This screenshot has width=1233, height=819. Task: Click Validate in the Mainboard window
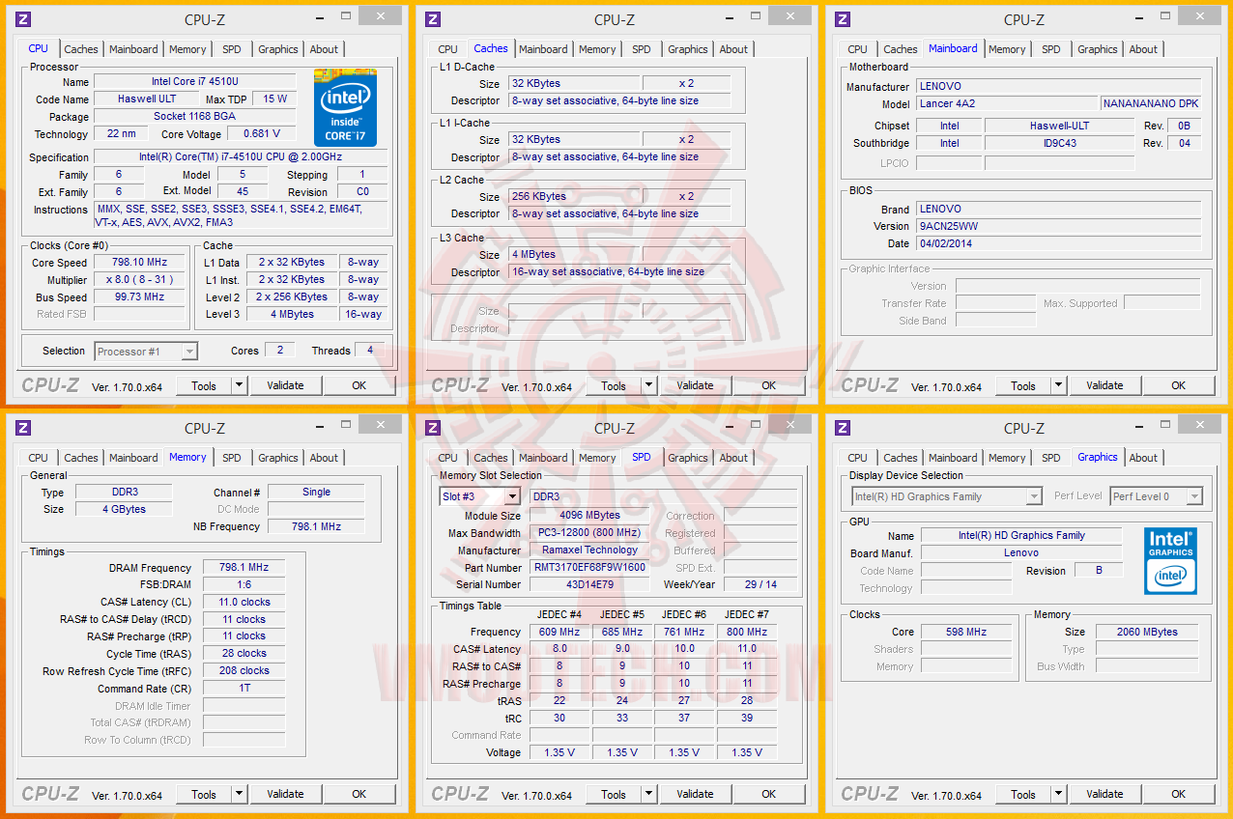(x=1104, y=385)
